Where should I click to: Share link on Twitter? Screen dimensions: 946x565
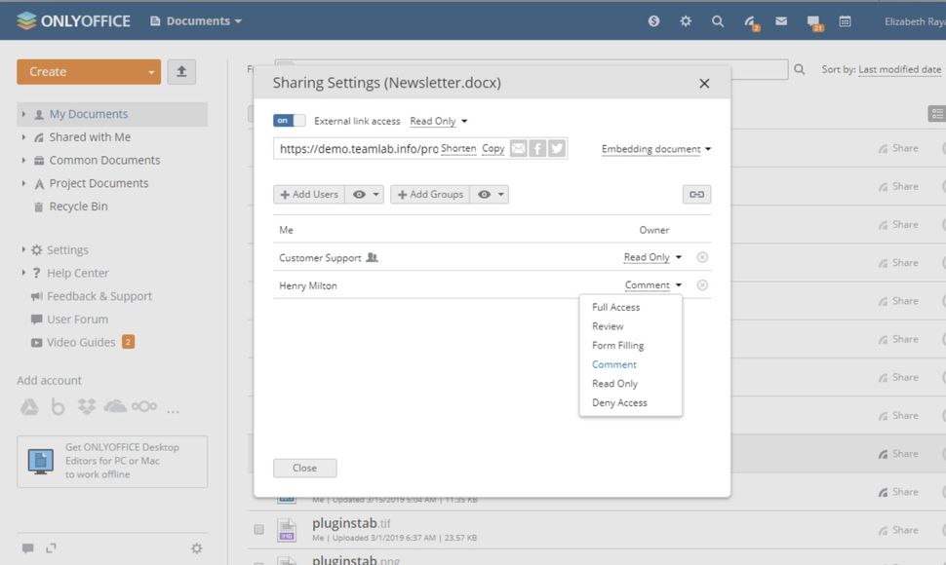pos(556,148)
